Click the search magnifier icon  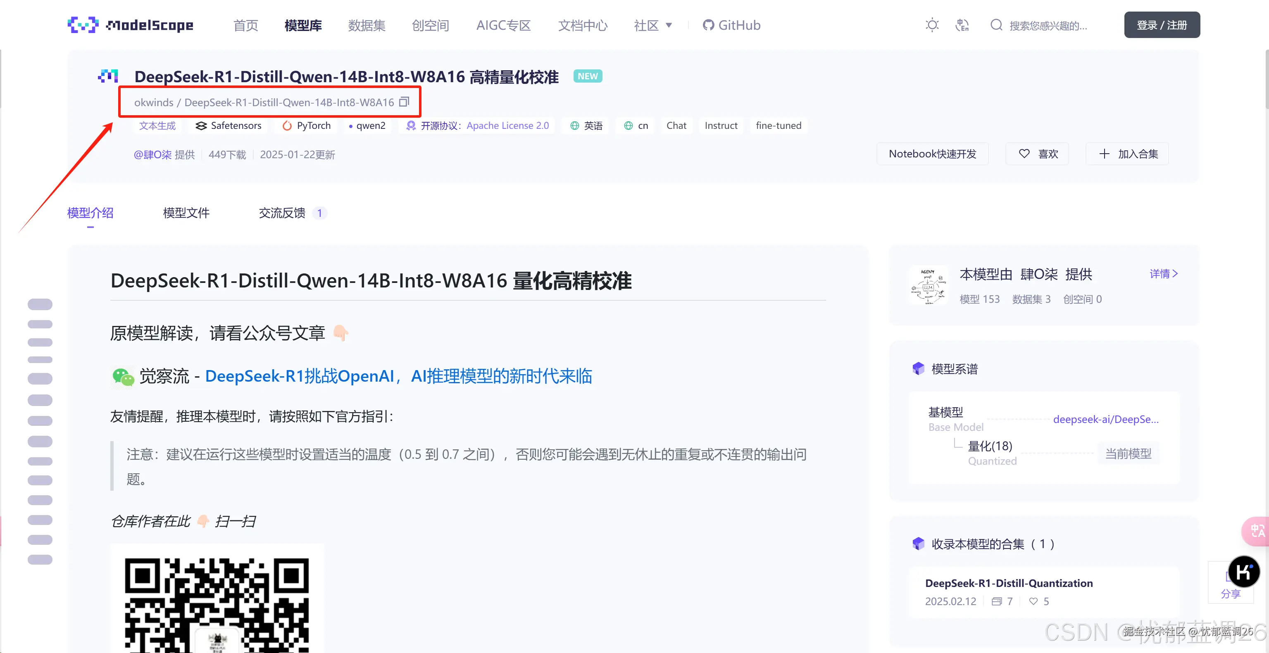(996, 25)
